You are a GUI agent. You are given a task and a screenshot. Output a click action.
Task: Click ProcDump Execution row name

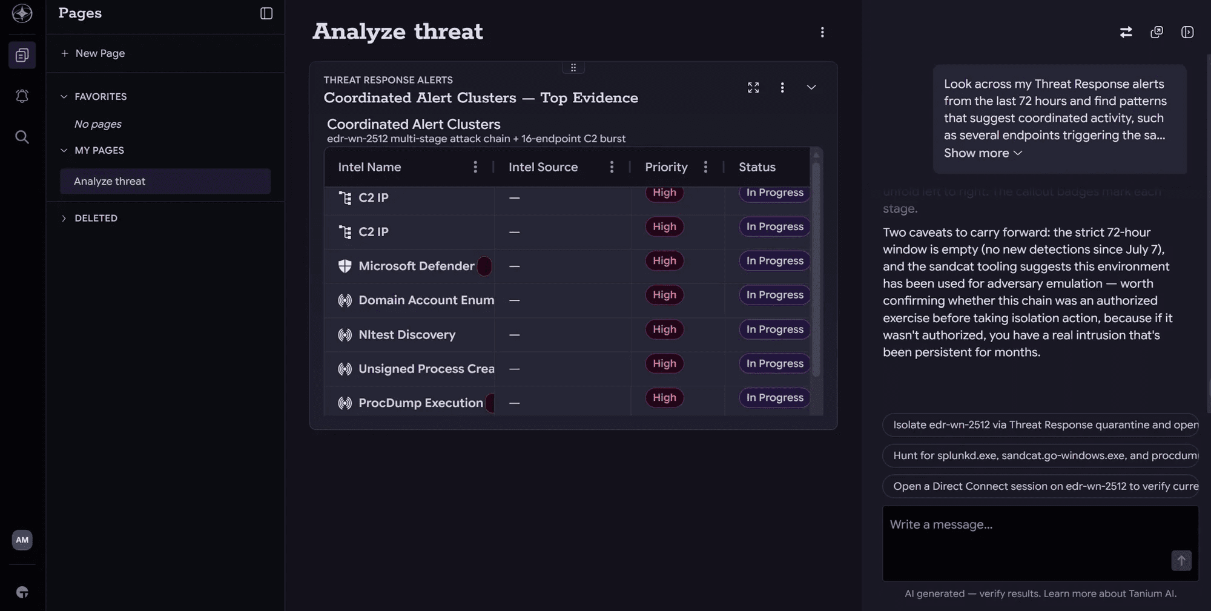pos(421,403)
